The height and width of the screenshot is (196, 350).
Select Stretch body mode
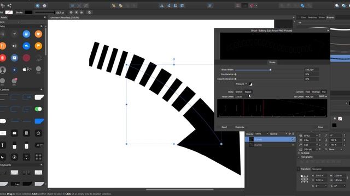(x=239, y=92)
